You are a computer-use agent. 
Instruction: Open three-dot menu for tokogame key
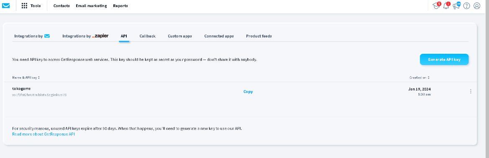[471, 91]
